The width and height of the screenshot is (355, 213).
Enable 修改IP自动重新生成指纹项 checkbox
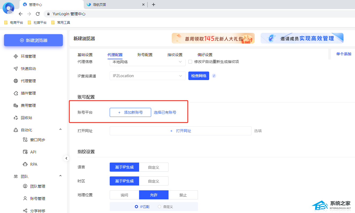(x=190, y=62)
